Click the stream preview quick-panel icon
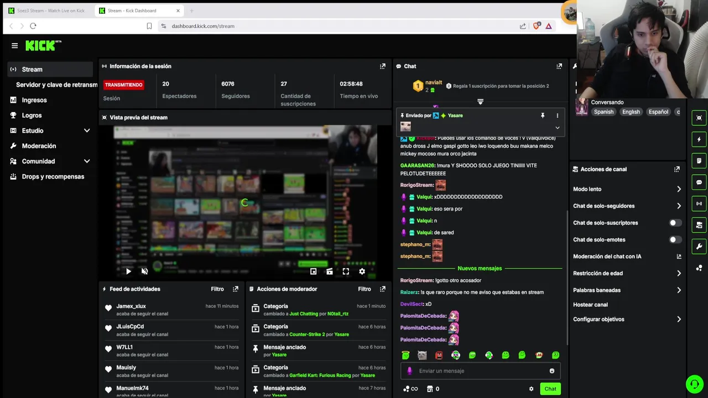Image resolution: width=708 pixels, height=398 pixels. pyautogui.click(x=699, y=118)
